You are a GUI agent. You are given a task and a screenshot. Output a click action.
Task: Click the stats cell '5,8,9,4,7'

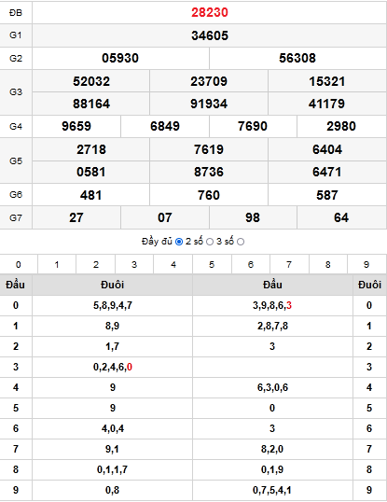click(113, 305)
